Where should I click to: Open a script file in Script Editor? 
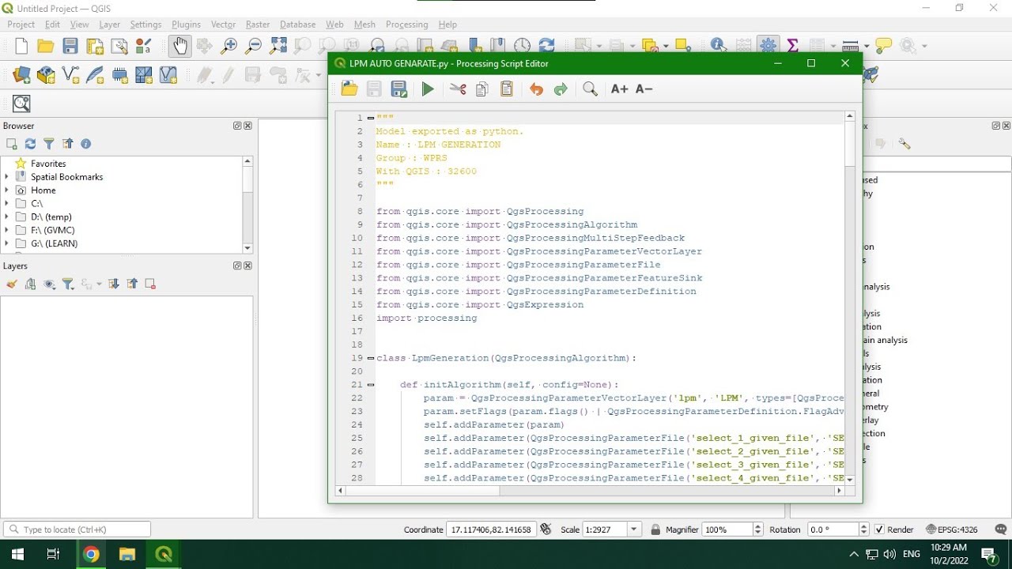click(x=349, y=89)
